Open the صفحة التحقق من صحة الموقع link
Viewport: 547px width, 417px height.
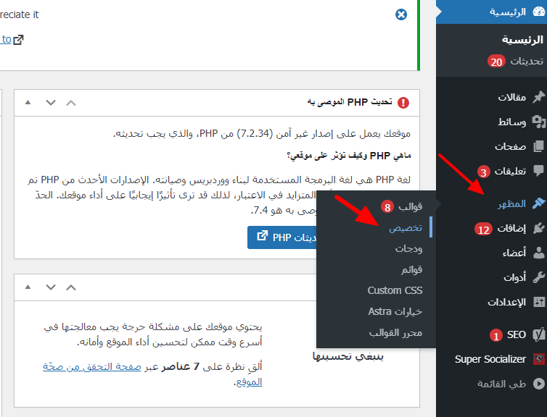coord(92,366)
